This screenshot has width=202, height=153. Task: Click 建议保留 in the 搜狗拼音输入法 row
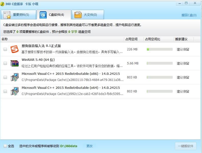(x=183, y=49)
